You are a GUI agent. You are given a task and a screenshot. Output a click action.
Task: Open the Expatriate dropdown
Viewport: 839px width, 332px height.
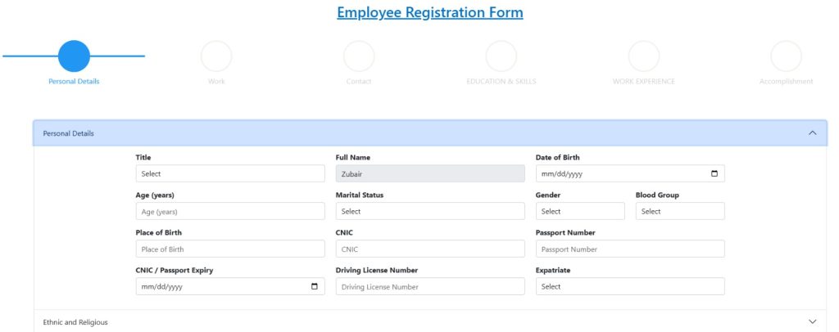pyautogui.click(x=630, y=286)
